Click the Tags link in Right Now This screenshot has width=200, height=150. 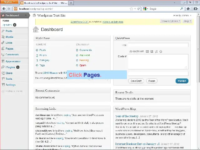42,65
